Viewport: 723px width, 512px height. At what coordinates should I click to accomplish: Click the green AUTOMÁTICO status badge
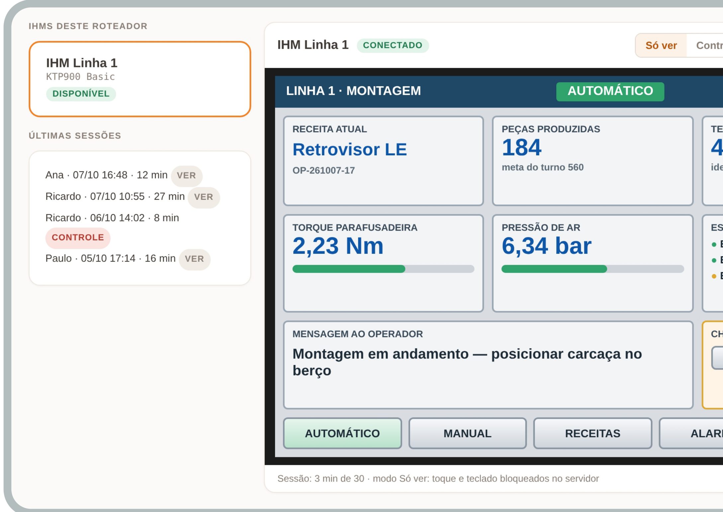pyautogui.click(x=610, y=91)
